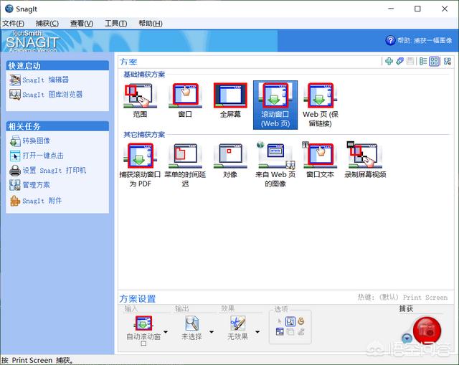Open 设置 SnagIt 打印机

click(55, 171)
